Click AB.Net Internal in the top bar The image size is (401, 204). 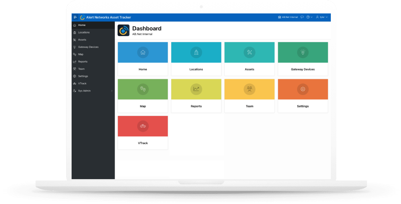coord(288,17)
